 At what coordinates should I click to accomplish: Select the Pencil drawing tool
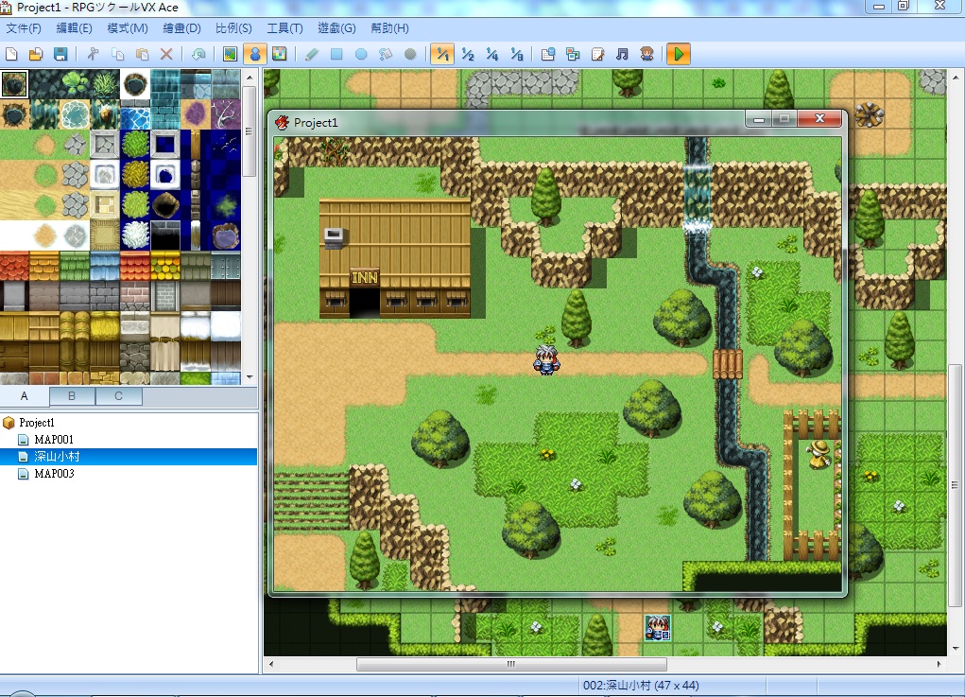coord(311,54)
